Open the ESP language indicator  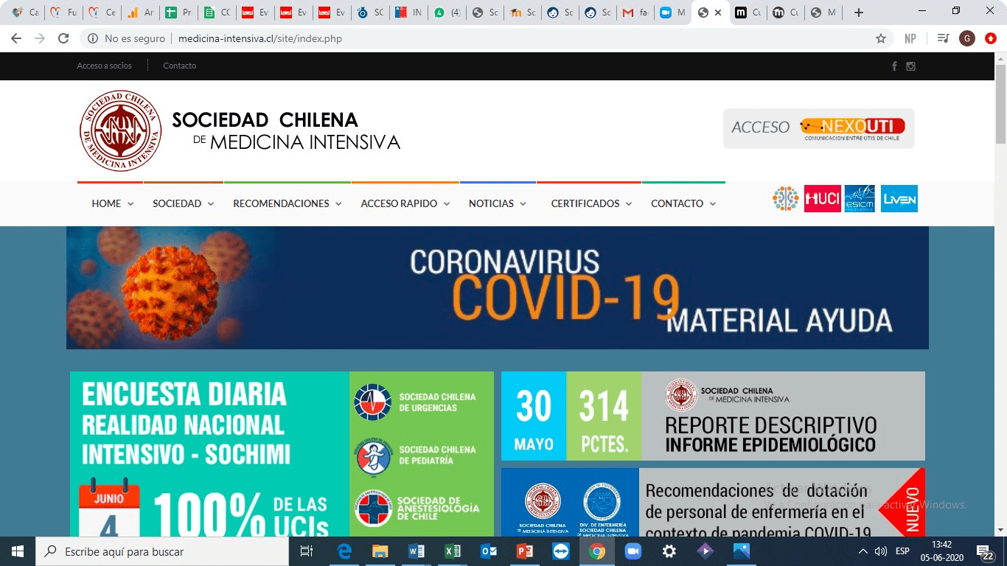click(x=902, y=551)
